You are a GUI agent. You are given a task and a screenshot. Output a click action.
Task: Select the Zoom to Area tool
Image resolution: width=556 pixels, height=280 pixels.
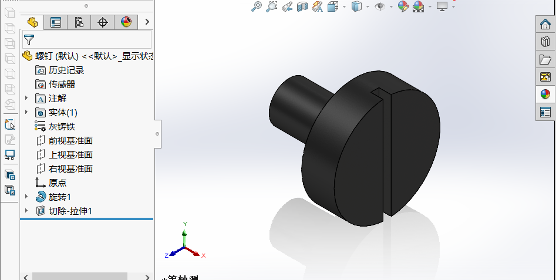coord(272,6)
